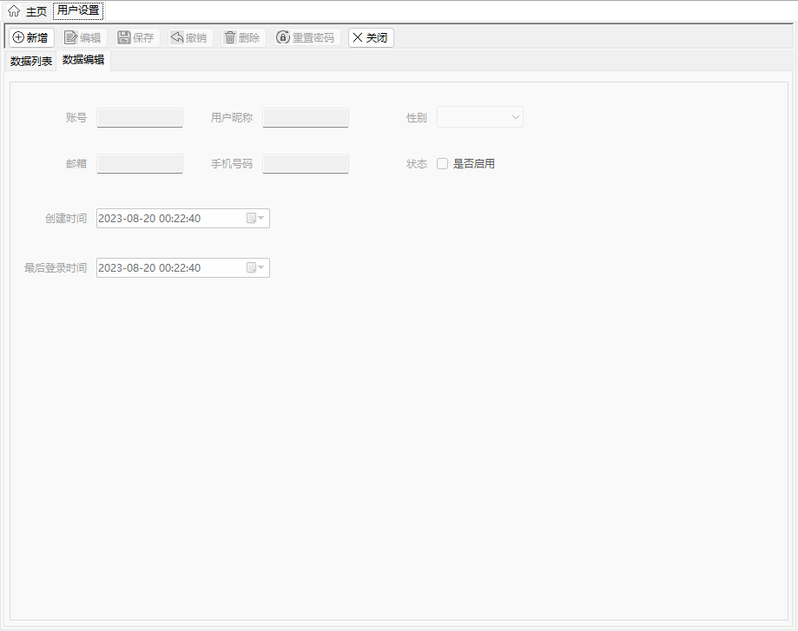This screenshot has width=798, height=631.
Task: Select the 用户设置 top tab
Action: (x=78, y=11)
